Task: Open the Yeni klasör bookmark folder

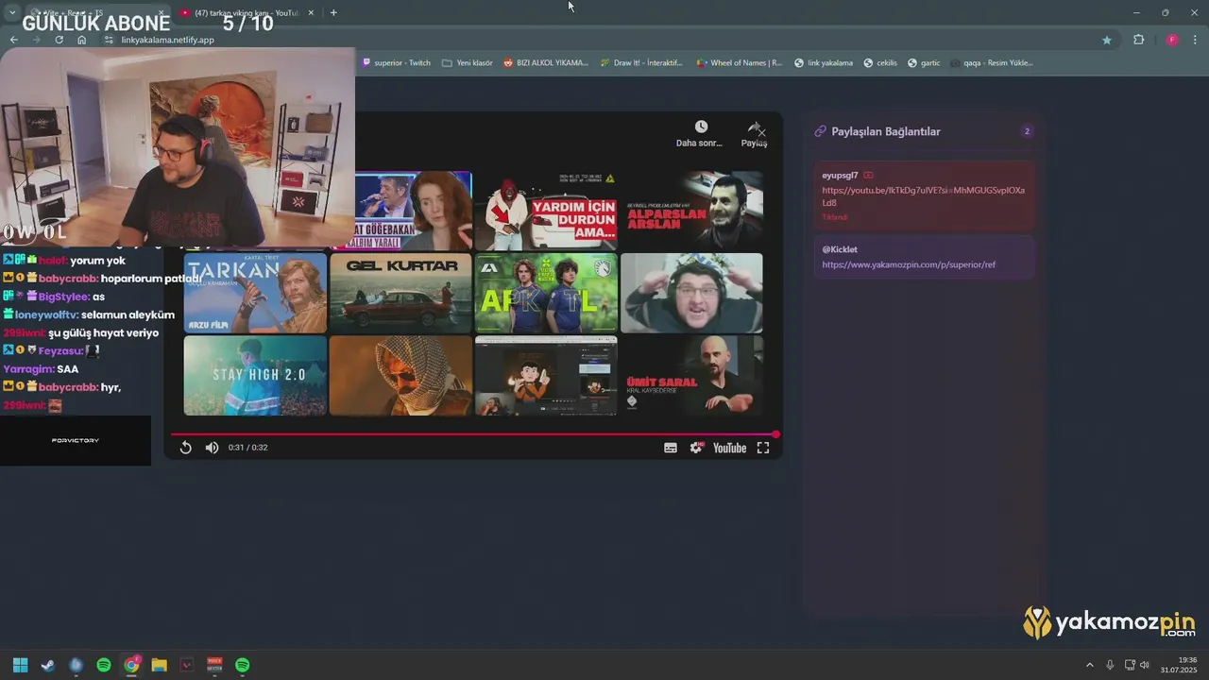Action: click(x=468, y=63)
